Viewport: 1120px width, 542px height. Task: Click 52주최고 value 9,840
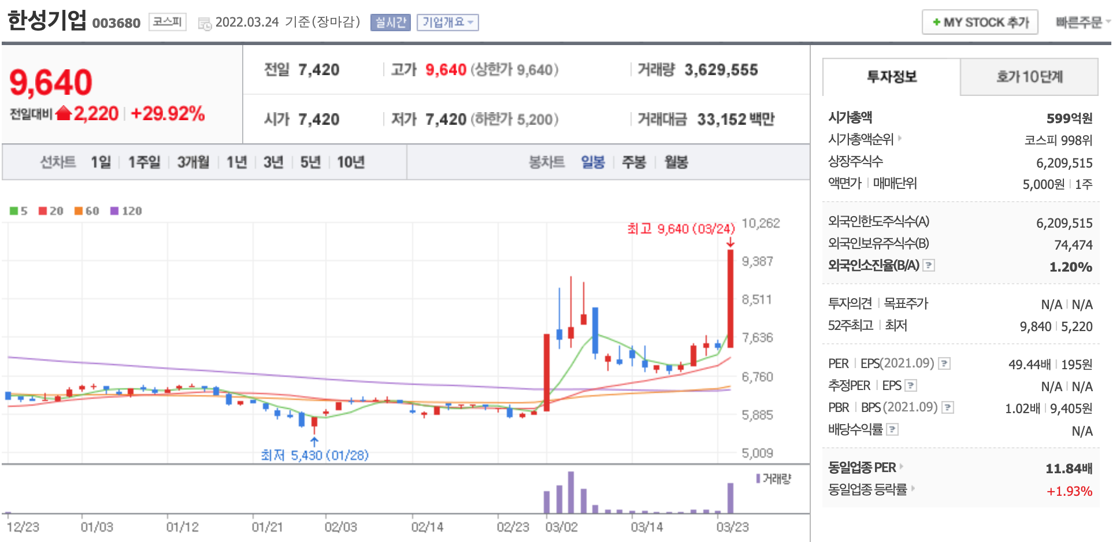(x=1036, y=327)
